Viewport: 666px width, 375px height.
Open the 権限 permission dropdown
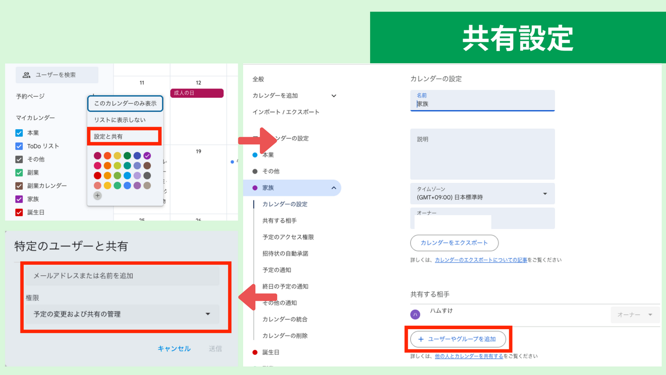pyautogui.click(x=122, y=314)
